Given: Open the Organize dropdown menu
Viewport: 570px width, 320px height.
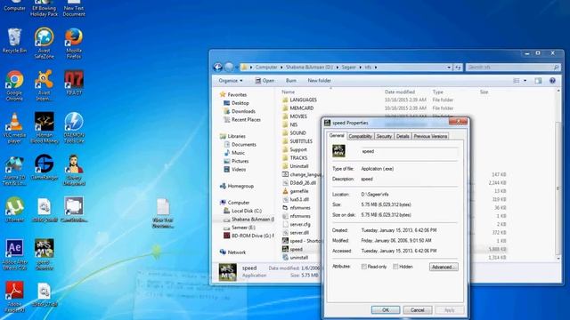Looking at the screenshot, I should point(231,81).
